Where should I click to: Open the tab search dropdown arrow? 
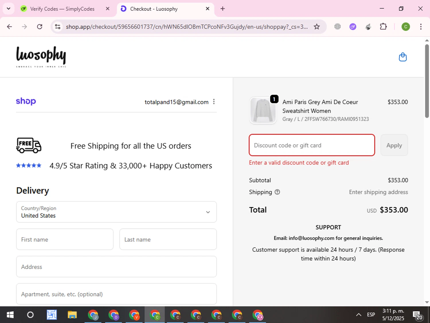click(9, 9)
